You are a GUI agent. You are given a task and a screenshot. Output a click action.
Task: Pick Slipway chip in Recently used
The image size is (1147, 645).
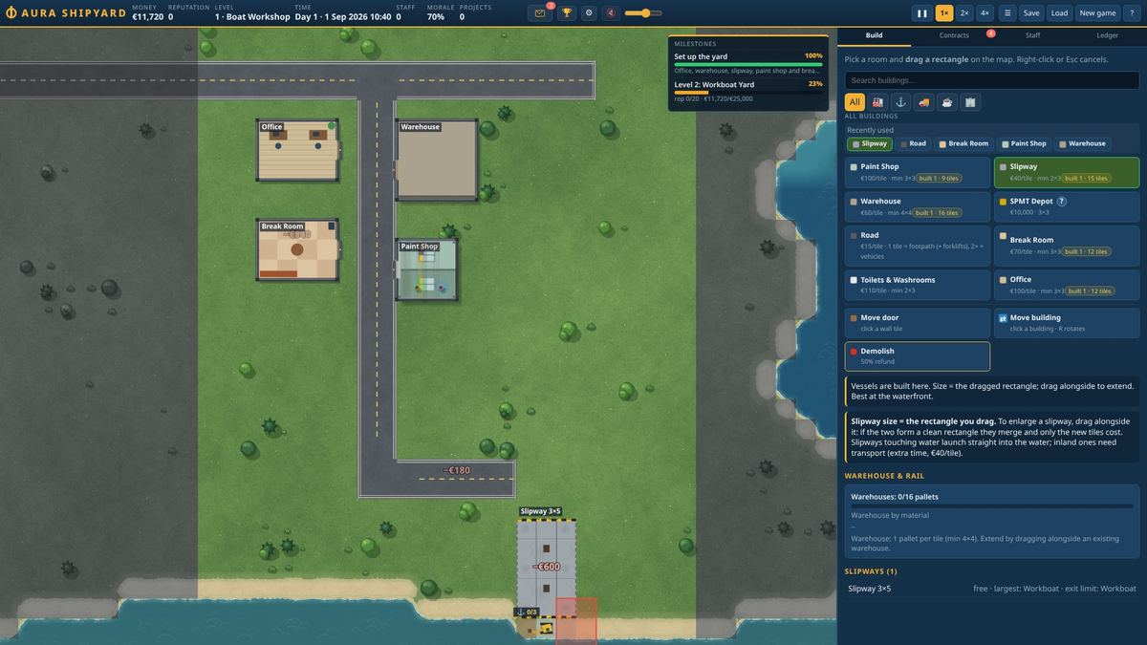[870, 143]
